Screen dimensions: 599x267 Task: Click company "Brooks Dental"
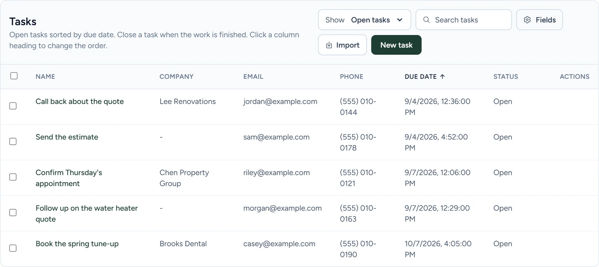pyautogui.click(x=183, y=244)
